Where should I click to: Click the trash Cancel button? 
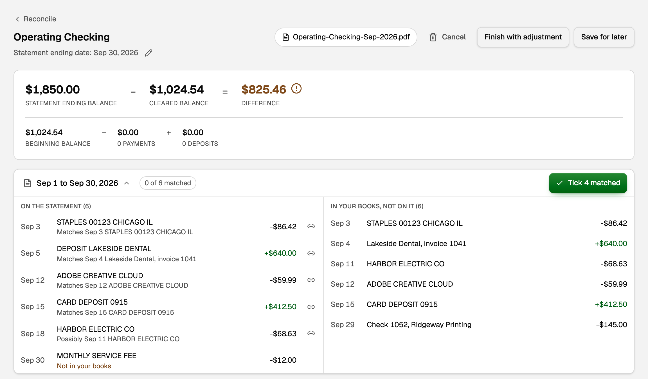tap(447, 37)
